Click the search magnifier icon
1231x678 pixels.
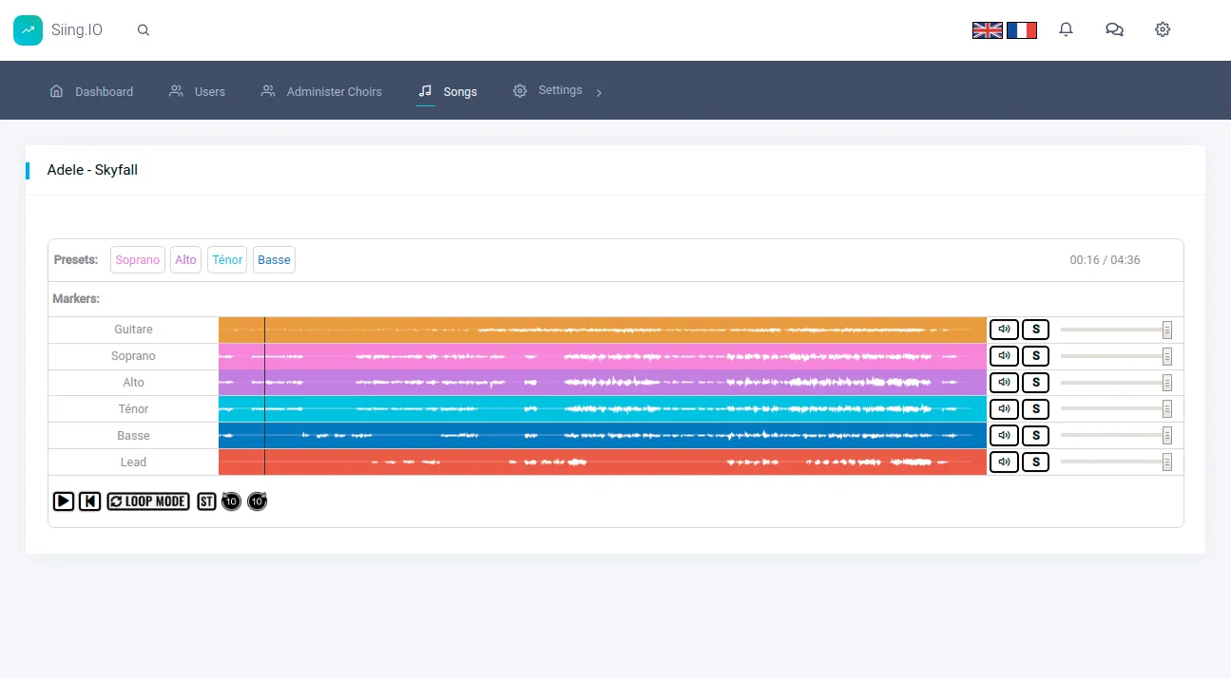[x=144, y=30]
